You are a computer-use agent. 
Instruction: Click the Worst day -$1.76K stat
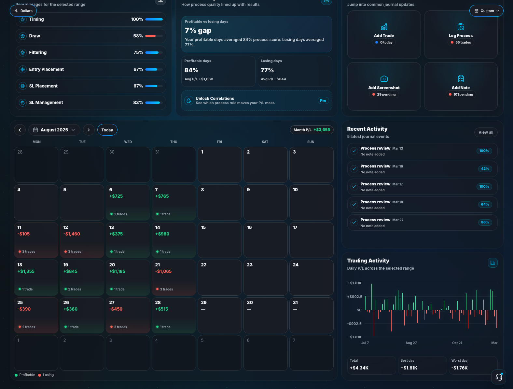[473, 365]
